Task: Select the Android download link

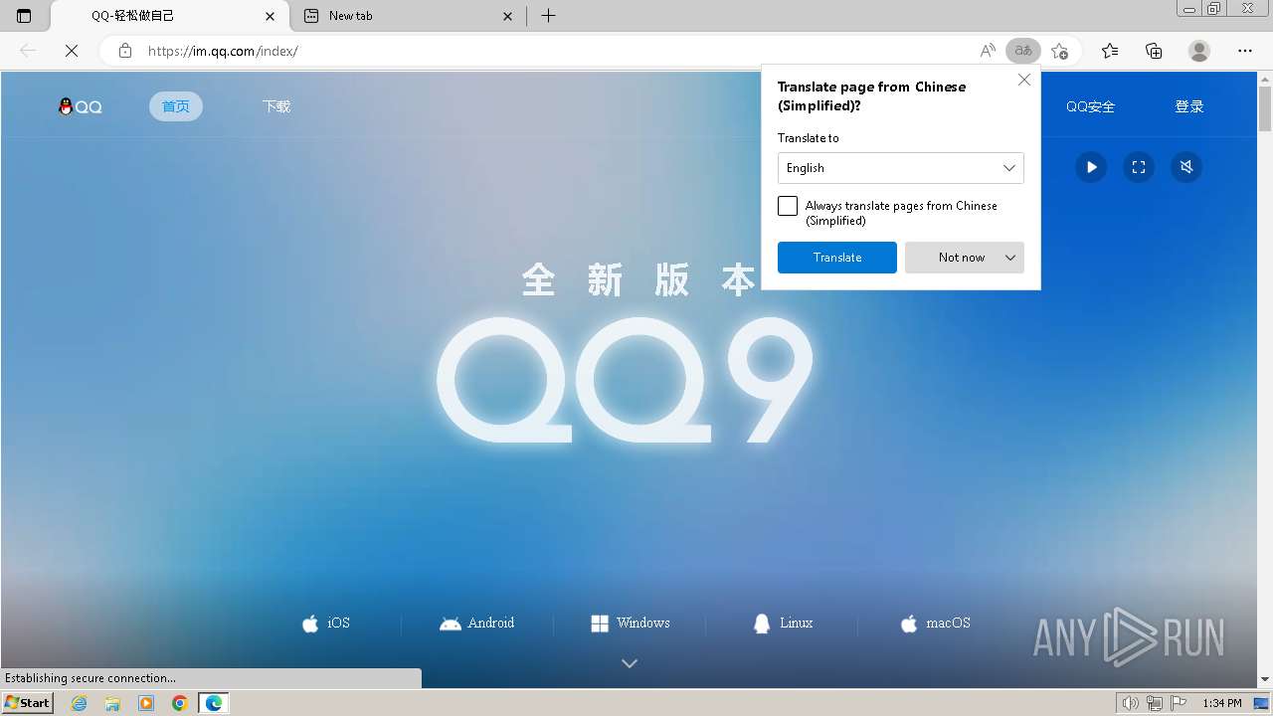Action: pos(477,624)
